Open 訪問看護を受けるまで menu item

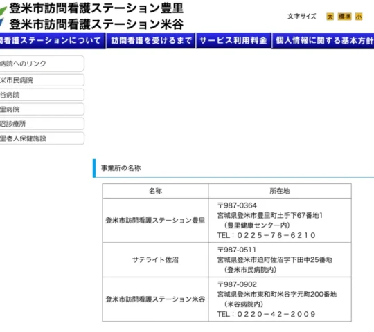151,41
